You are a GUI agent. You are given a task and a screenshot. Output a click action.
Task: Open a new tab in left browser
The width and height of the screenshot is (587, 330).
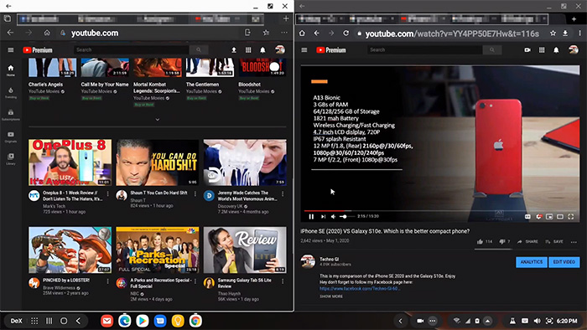[286, 18]
